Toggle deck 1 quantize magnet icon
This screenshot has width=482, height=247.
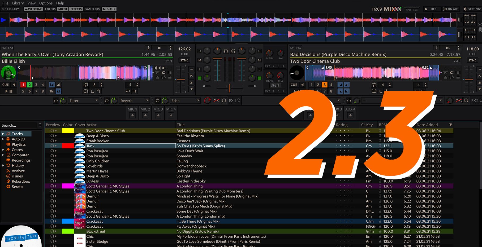tap(164, 72)
